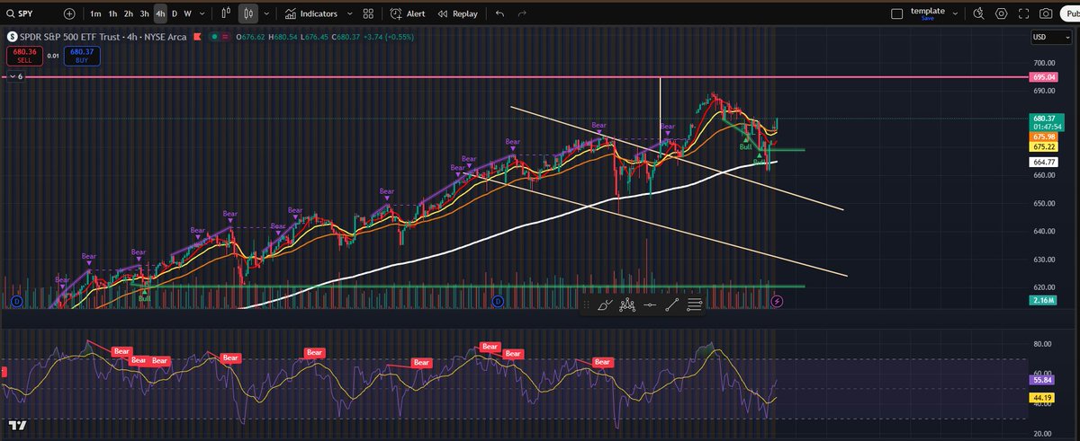The image size is (1080, 441).
Task: Switch to the 3h timeframe
Action: (144, 13)
